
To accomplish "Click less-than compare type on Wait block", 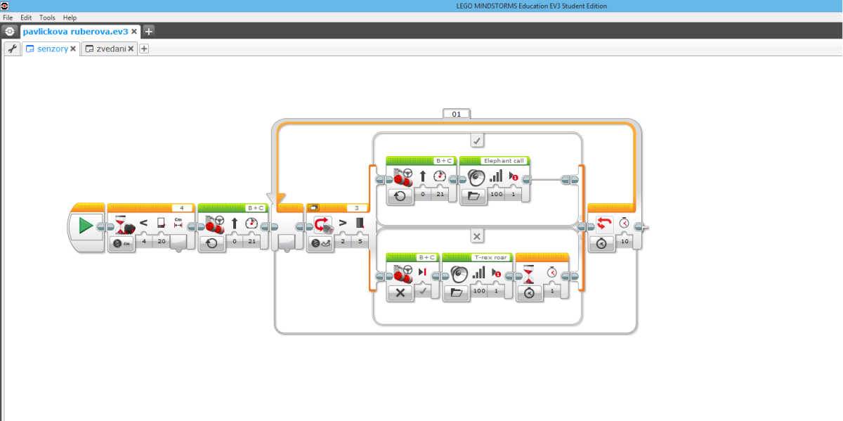I will [143, 224].
